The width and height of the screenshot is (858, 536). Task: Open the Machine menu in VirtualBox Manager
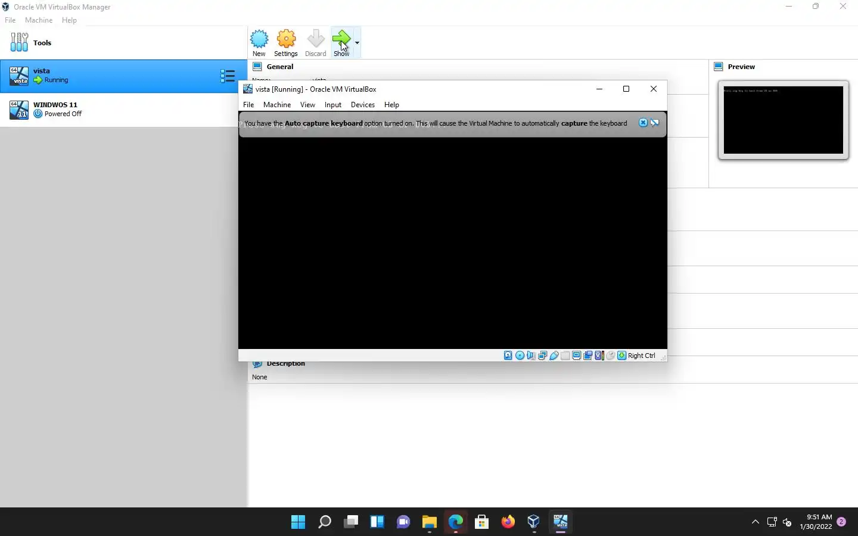tap(39, 20)
